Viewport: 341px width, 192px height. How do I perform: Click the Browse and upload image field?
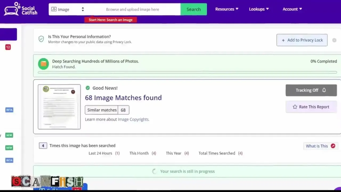pos(132,9)
